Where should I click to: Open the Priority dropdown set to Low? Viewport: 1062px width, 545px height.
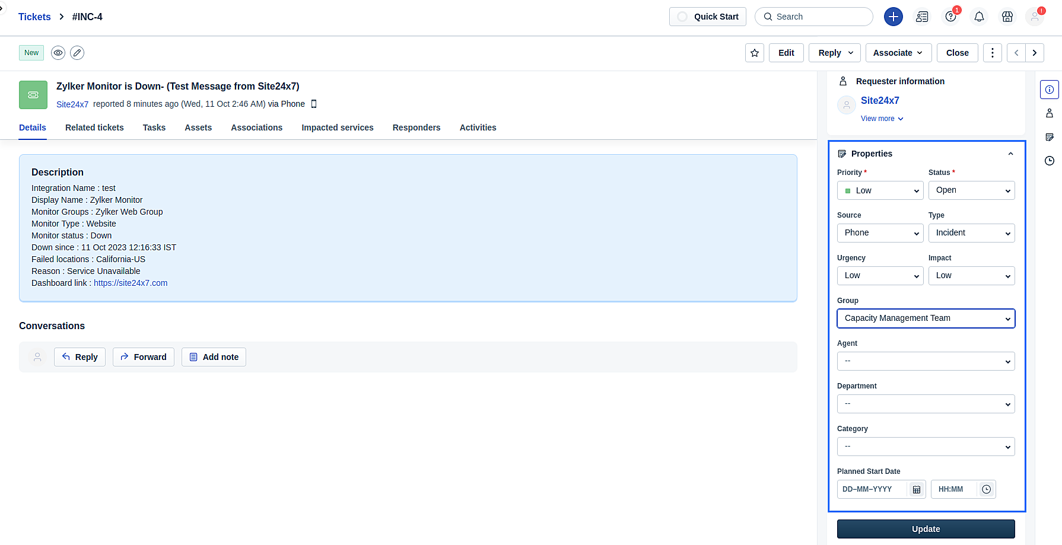pyautogui.click(x=880, y=190)
